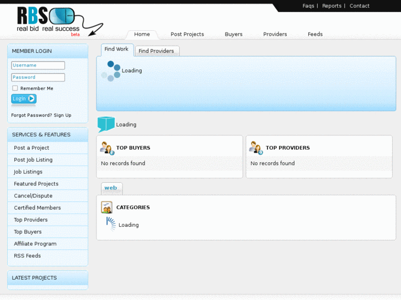Viewport: 401px width, 300px height.
Task: Click 'No records found' under Top Providers
Action: pyautogui.click(x=272, y=163)
